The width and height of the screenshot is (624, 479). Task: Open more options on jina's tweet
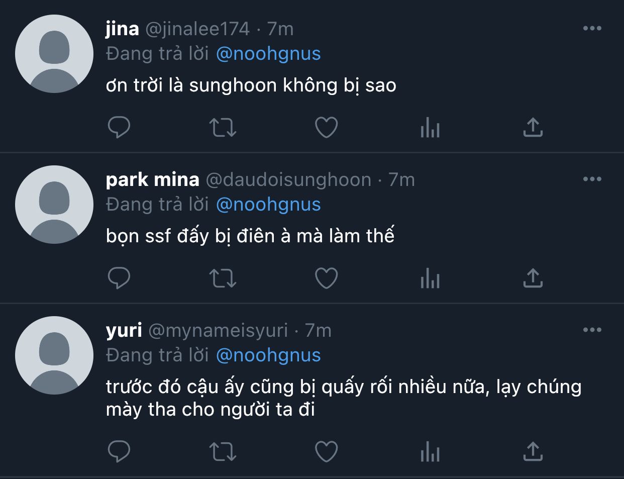click(x=592, y=28)
